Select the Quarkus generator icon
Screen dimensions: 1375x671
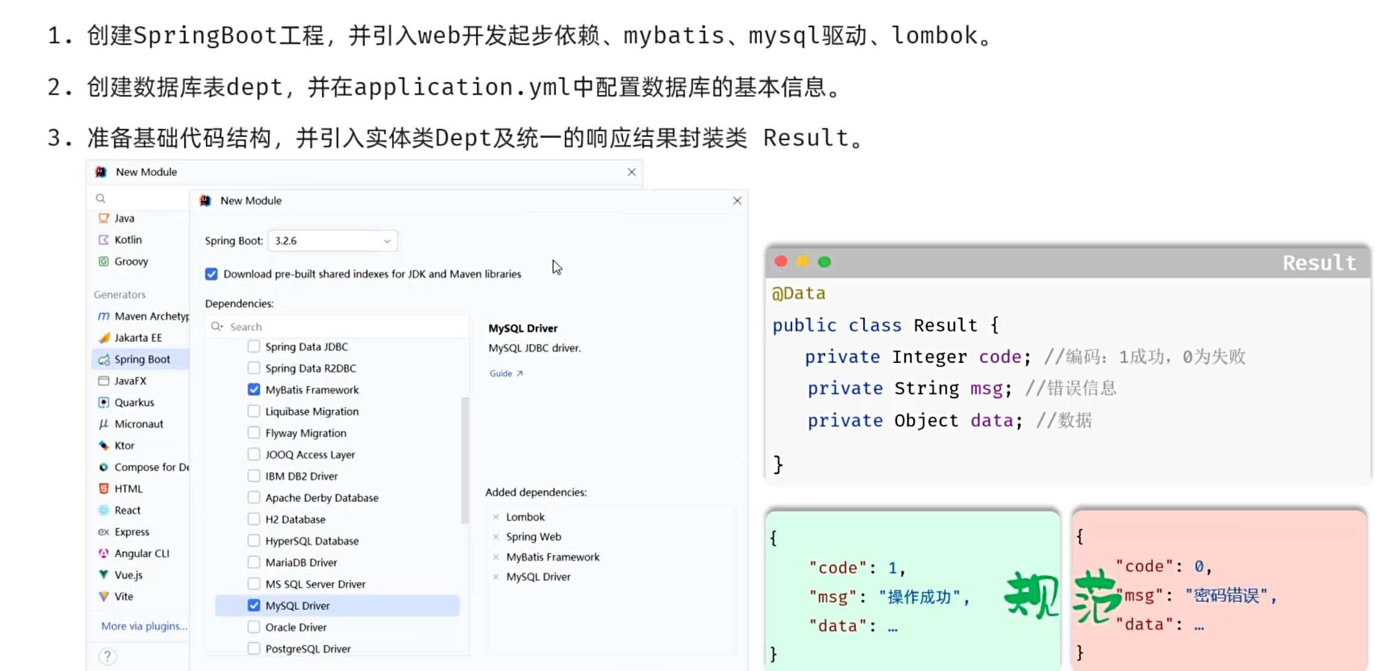pyautogui.click(x=103, y=402)
